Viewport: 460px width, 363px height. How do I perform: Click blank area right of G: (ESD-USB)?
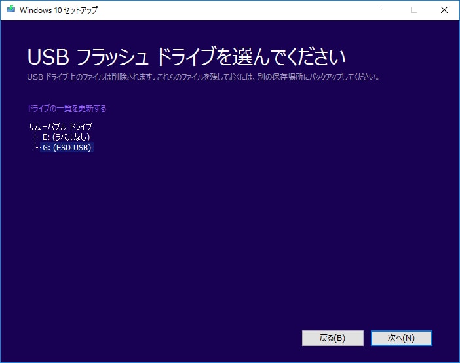tap(197, 148)
